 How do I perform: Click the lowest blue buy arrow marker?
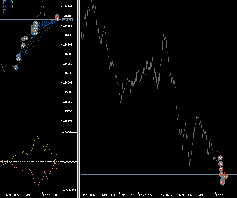pos(16,68)
